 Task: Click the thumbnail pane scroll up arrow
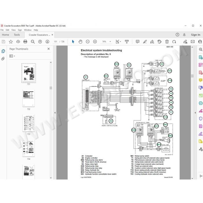[51, 62]
